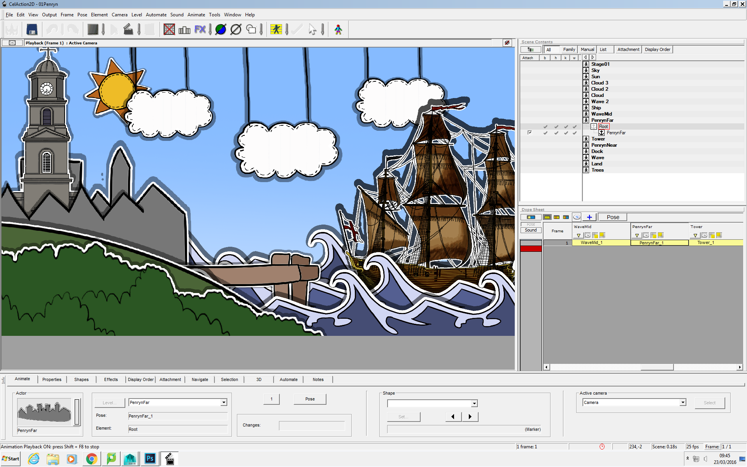
Task: Open Photoshop from the taskbar
Action: click(150, 459)
